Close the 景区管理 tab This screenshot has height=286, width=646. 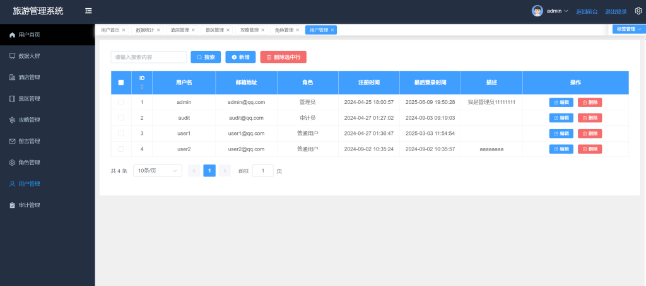click(x=228, y=30)
